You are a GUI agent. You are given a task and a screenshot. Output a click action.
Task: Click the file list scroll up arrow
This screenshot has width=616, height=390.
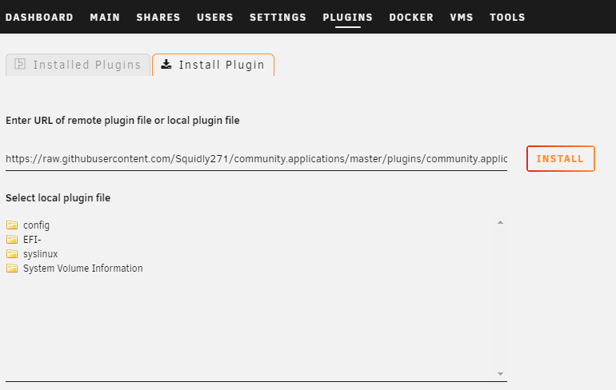[500, 222]
